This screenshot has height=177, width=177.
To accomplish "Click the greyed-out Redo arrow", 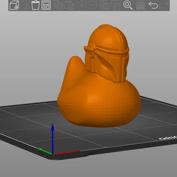I will [x=164, y=5].
